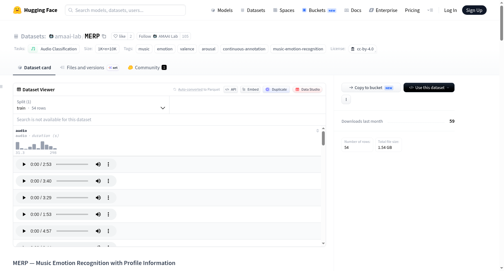This screenshot has width=504, height=271.
Task: Click the 1K<n<10K size tag
Action: click(x=107, y=49)
